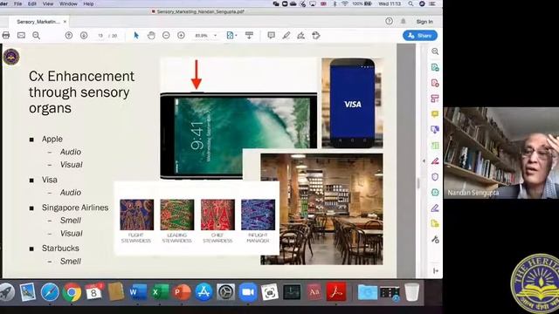The width and height of the screenshot is (559, 314).
Task: Open Microsoft Word from the Dock
Action: (x=138, y=292)
